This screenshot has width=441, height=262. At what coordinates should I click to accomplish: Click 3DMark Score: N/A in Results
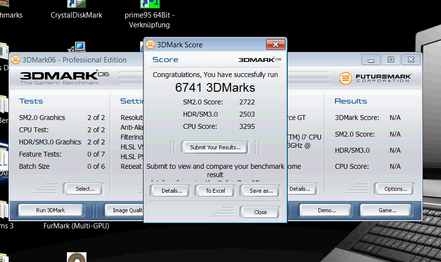368,118
